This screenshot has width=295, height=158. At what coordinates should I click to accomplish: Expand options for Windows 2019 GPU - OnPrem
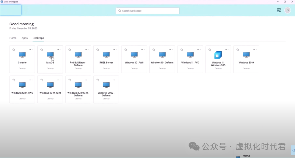pyautogui.click(x=87, y=80)
